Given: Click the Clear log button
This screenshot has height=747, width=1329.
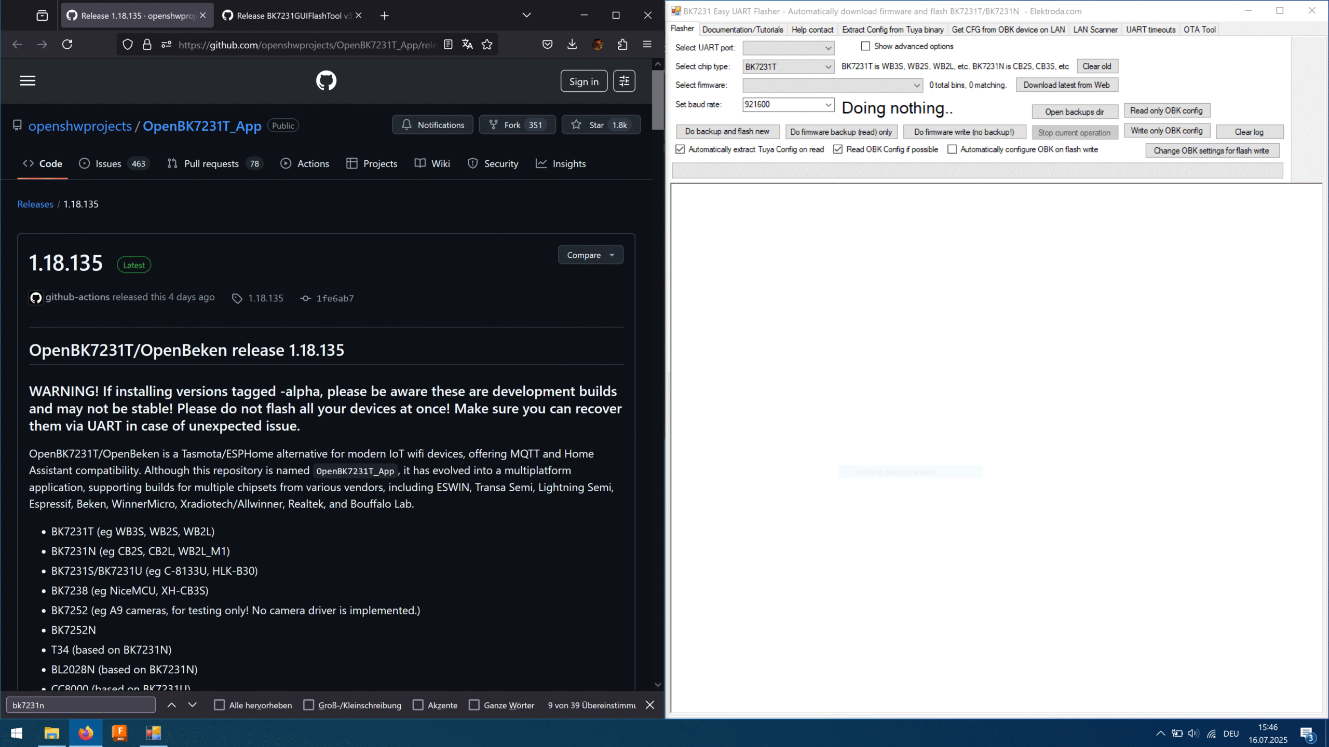Looking at the screenshot, I should click(1249, 132).
